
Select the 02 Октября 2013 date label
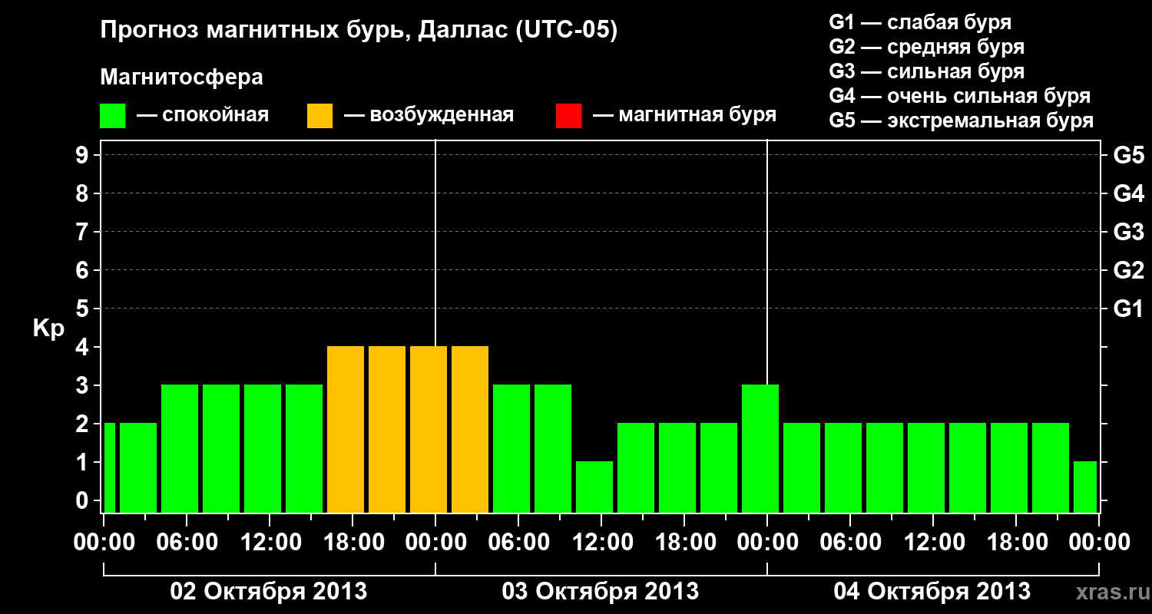coord(269,591)
